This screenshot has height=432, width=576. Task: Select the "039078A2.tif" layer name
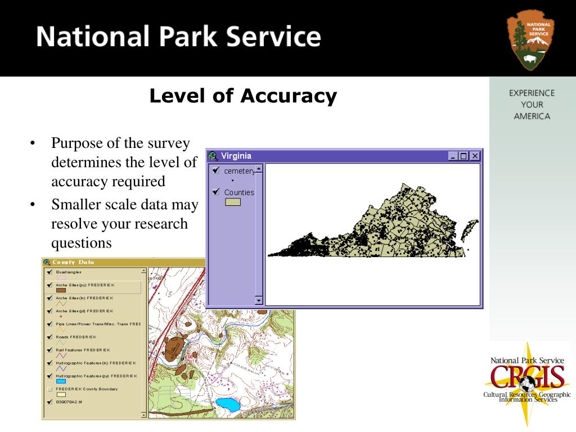[x=69, y=402]
